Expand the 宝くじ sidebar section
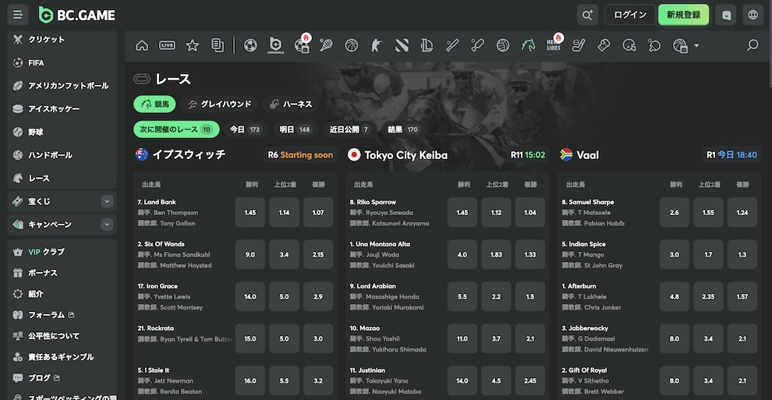The image size is (772, 400). [107, 201]
